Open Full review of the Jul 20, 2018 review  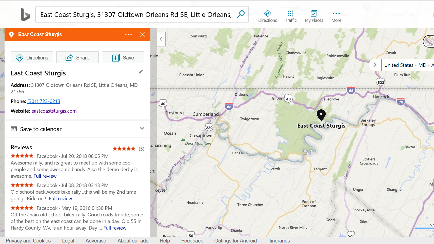[45, 176]
